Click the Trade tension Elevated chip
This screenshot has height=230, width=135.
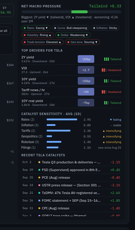click(43, 42)
